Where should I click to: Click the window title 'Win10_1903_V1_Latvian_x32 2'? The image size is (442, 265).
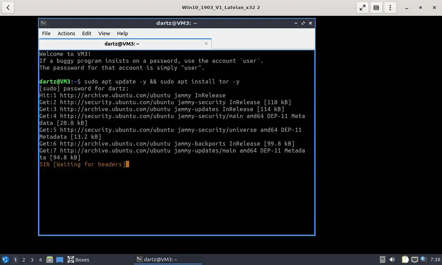tap(221, 8)
